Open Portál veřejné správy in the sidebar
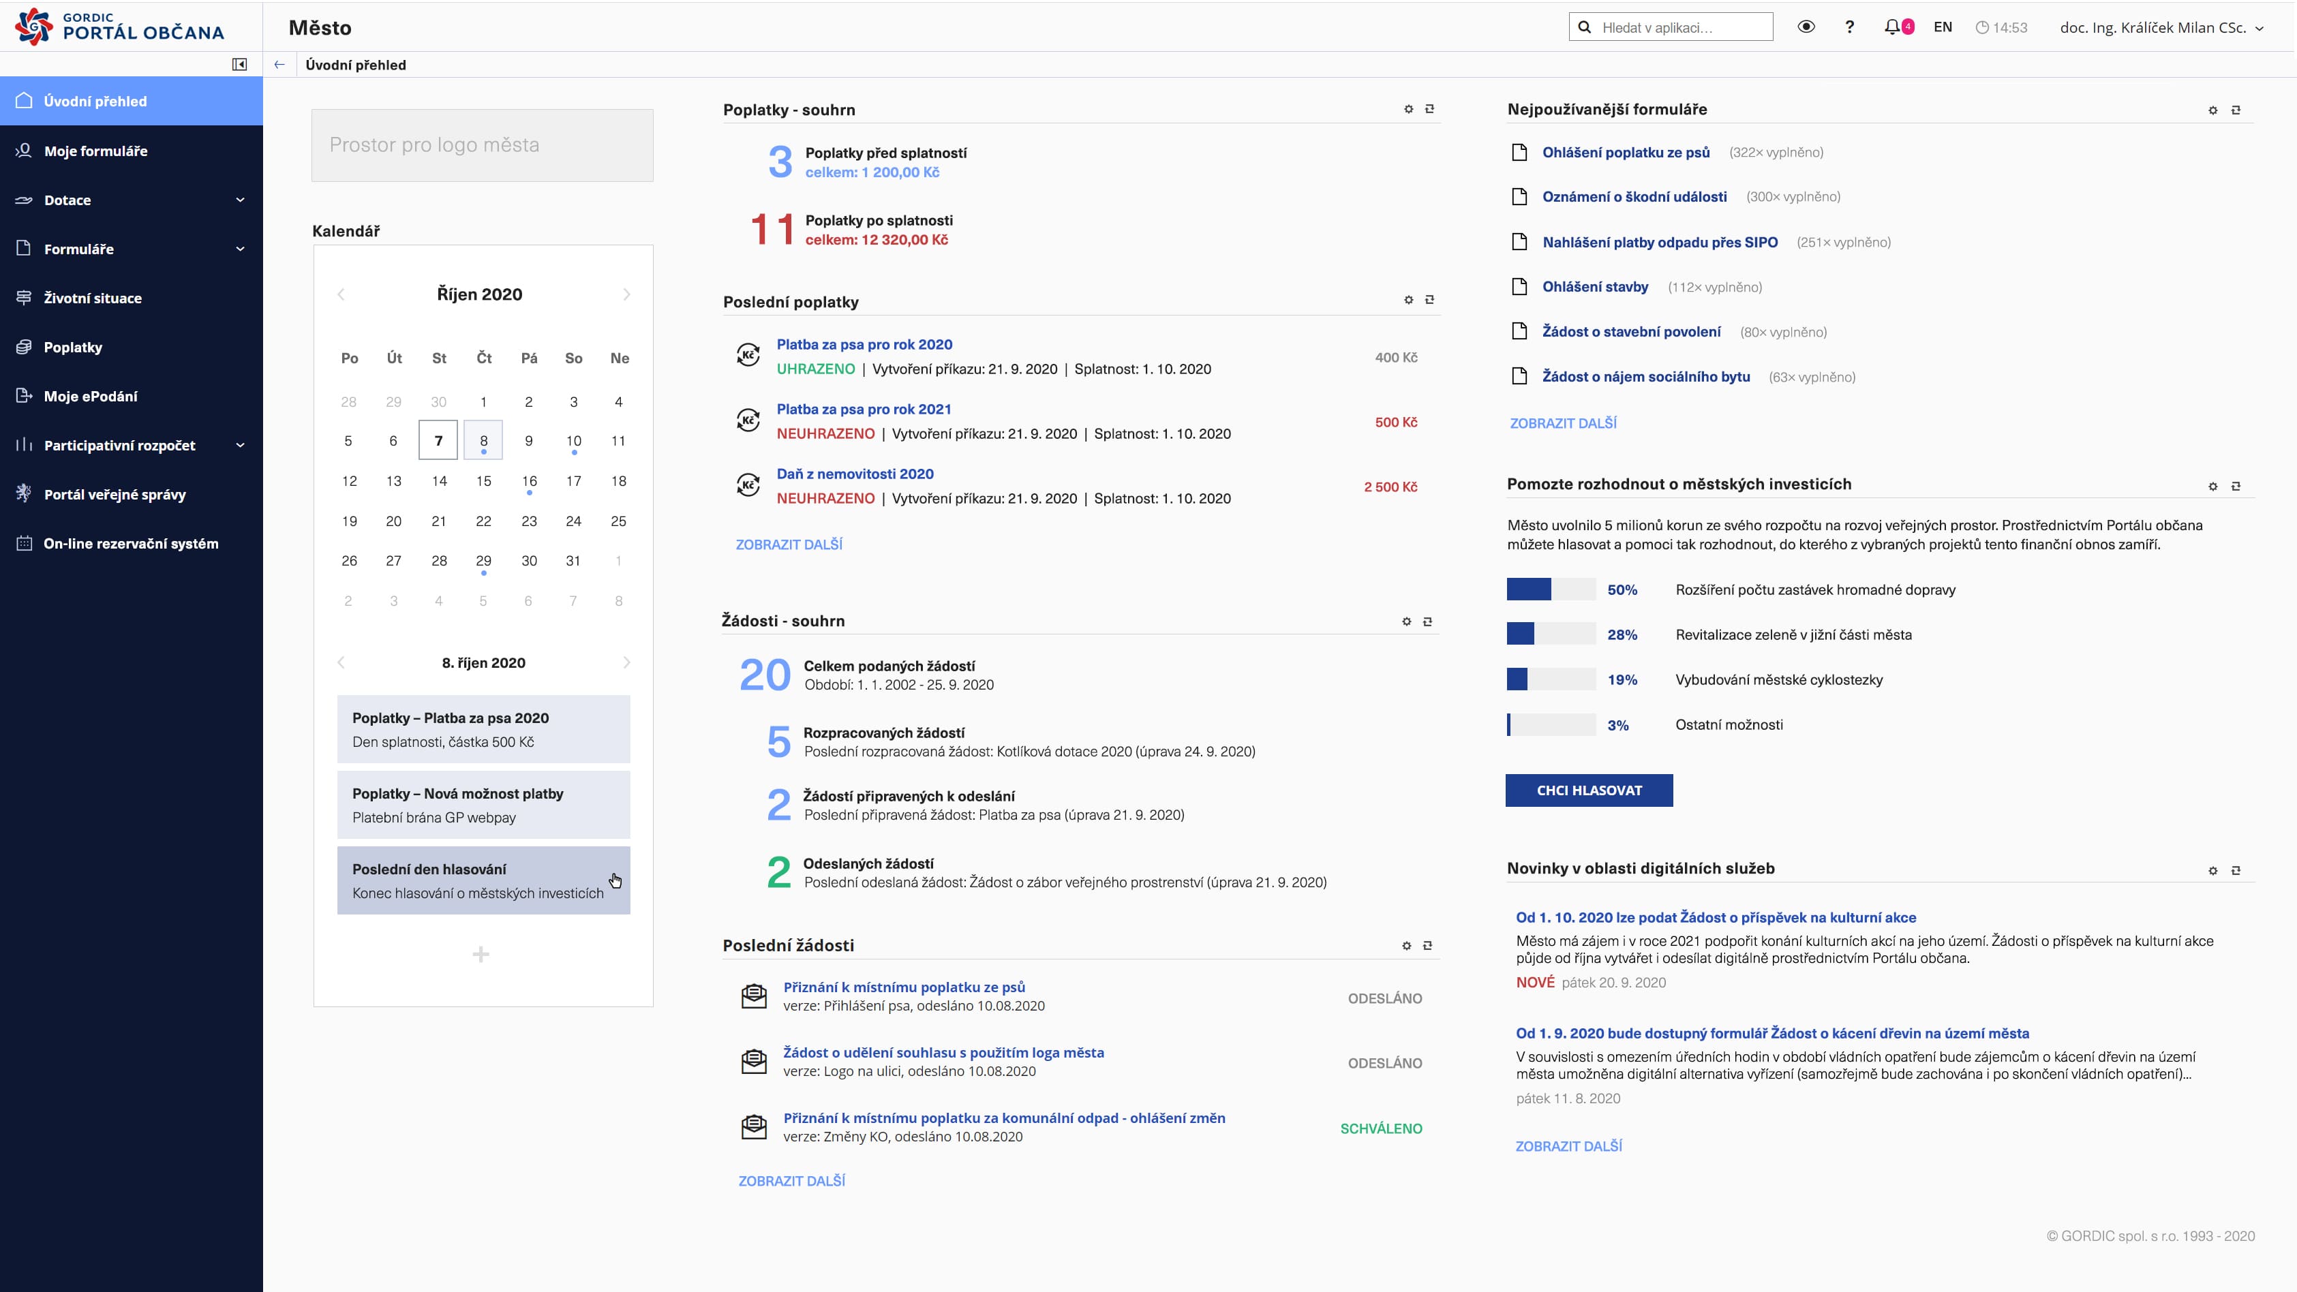 click(131, 494)
